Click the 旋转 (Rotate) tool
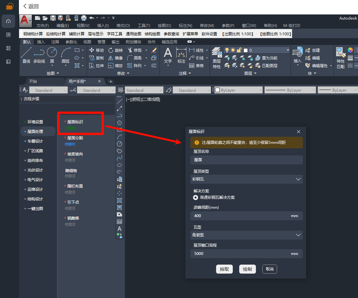The image size is (358, 298). tap(115, 50)
